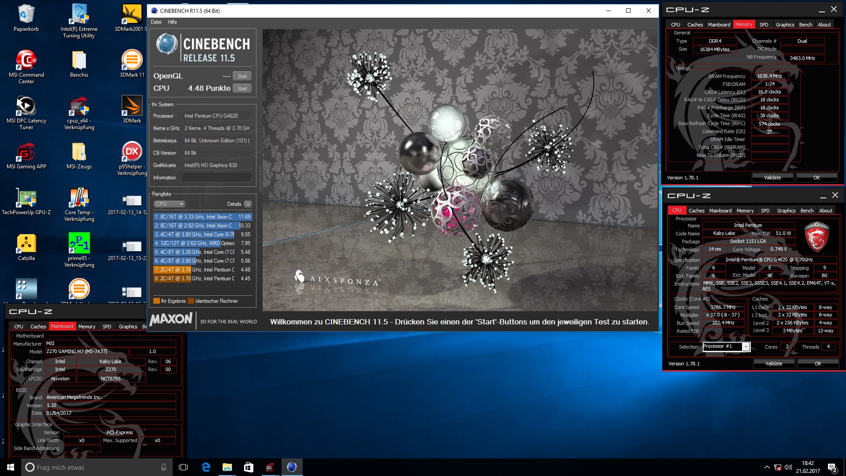Click Validate in the CPU tab CPU-Z window
846x476 pixels.
[x=774, y=364]
